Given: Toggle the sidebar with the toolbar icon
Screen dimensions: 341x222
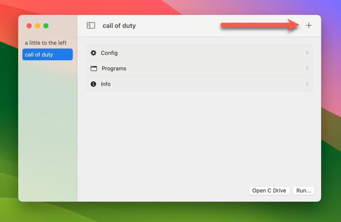Looking at the screenshot, I should 91,26.
